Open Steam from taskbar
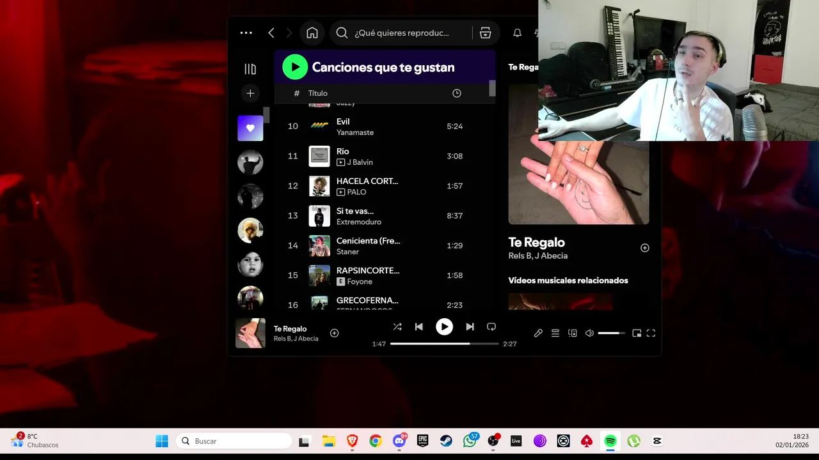 (x=446, y=441)
